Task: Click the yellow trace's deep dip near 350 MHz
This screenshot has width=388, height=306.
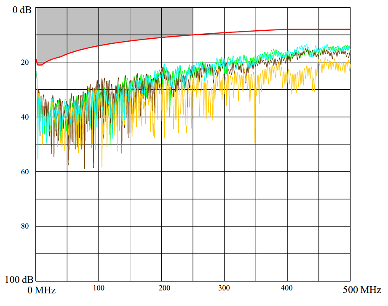Action: (255, 138)
